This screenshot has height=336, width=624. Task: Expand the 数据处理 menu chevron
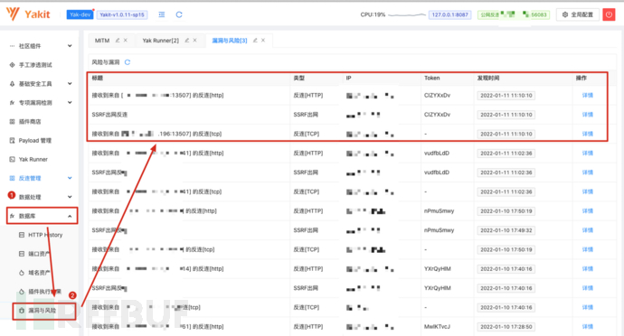pyautogui.click(x=70, y=197)
